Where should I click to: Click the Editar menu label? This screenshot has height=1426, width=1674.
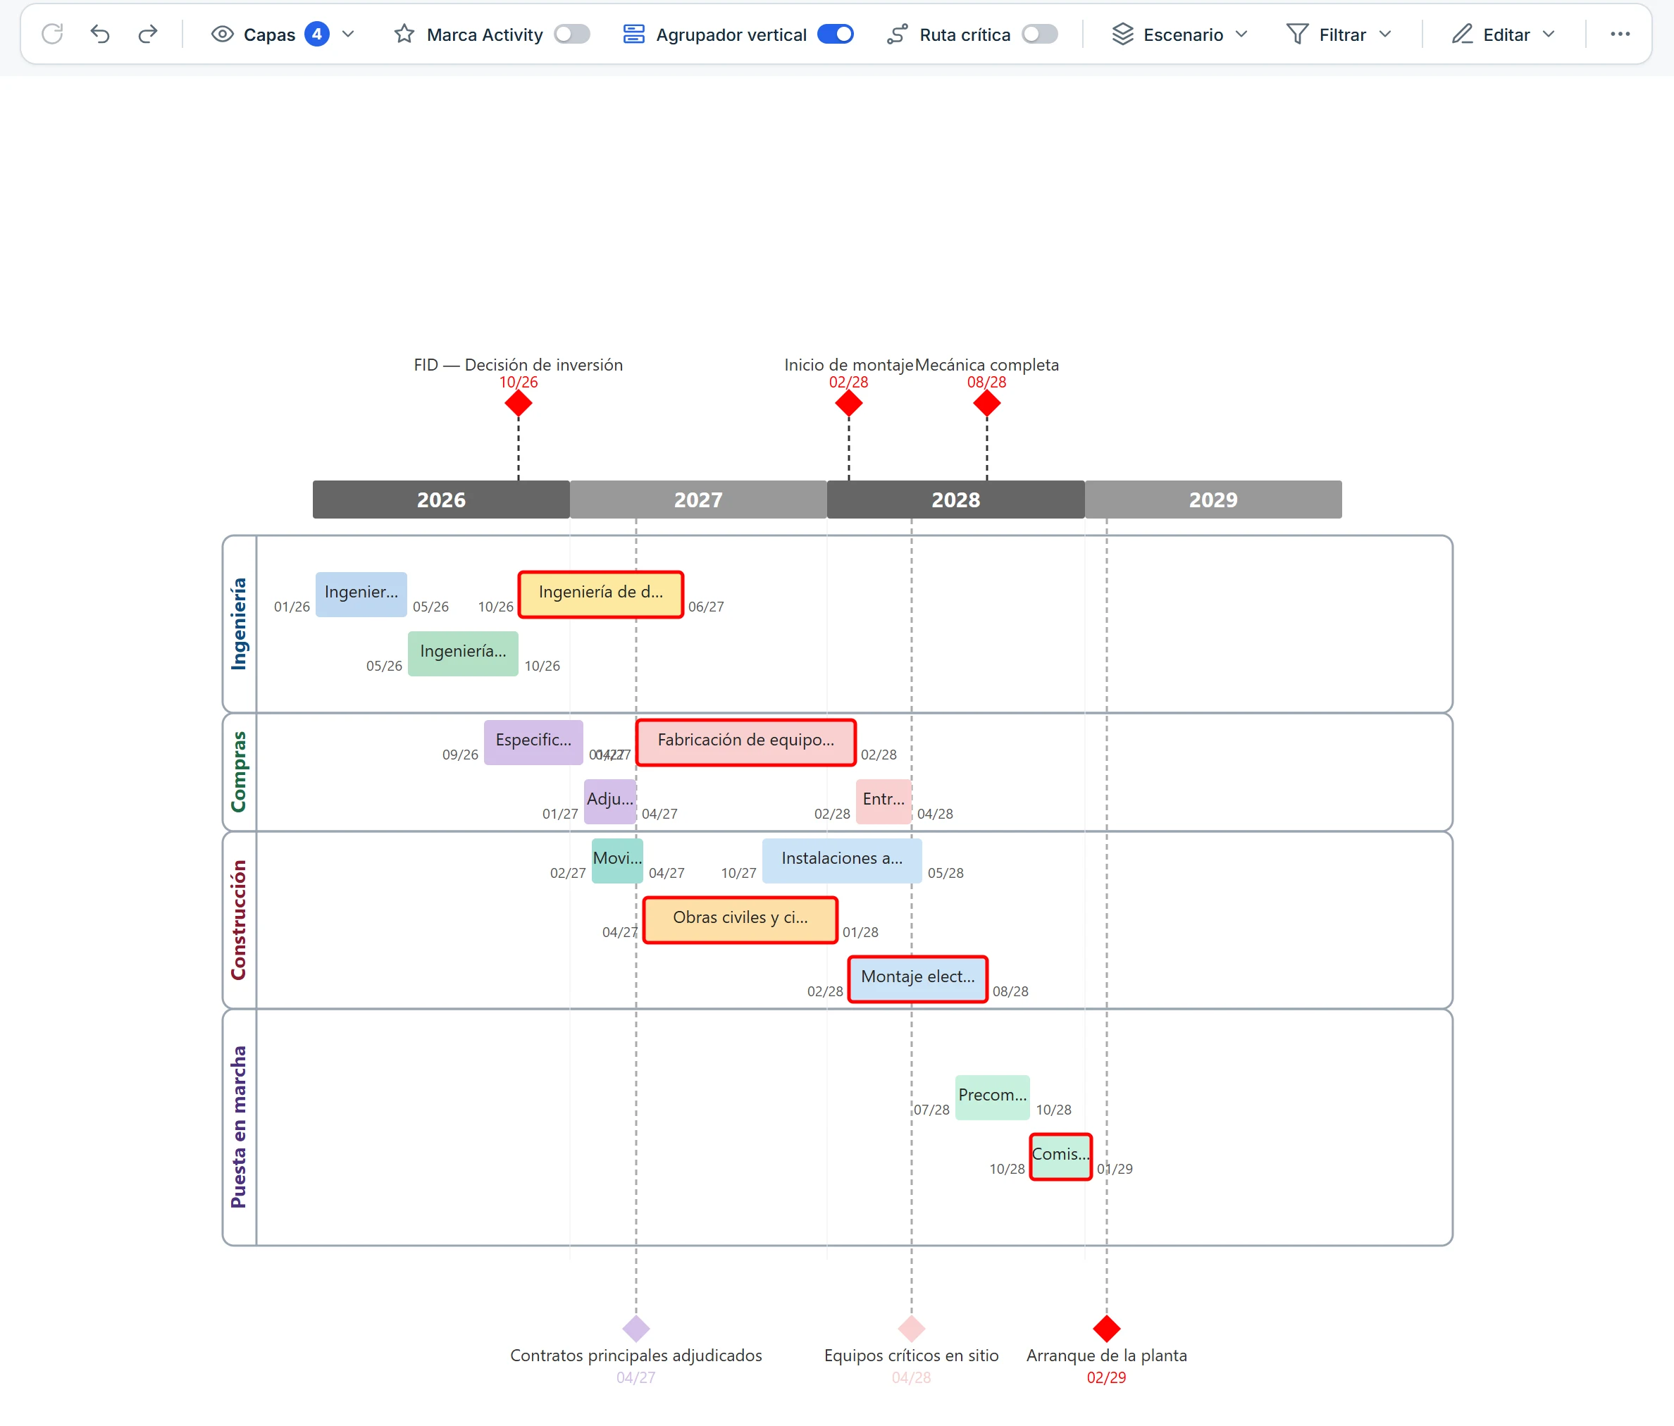coord(1506,35)
